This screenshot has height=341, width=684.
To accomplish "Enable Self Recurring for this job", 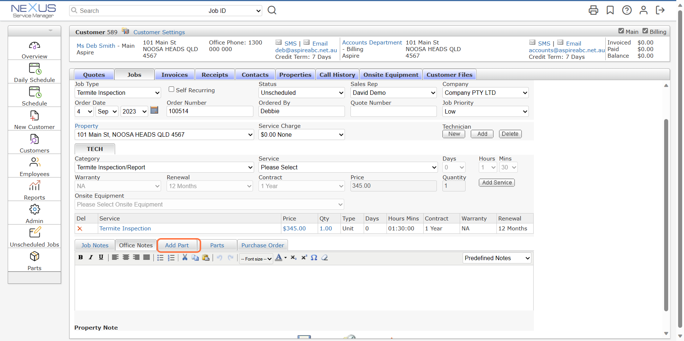I will 171,89.
